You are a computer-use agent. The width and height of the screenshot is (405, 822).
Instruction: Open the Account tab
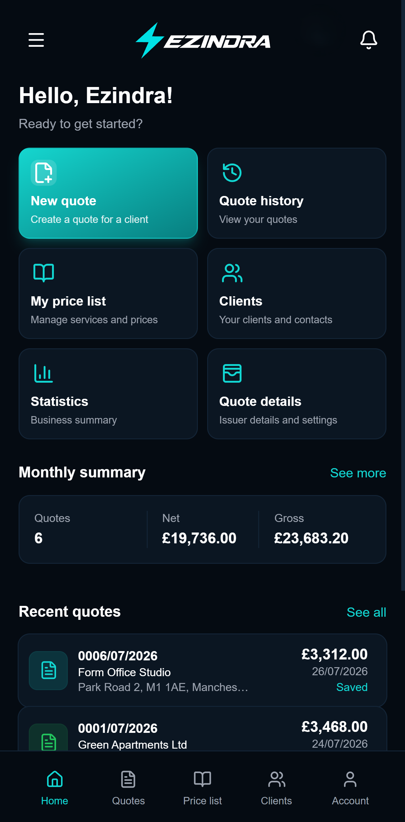click(x=350, y=787)
